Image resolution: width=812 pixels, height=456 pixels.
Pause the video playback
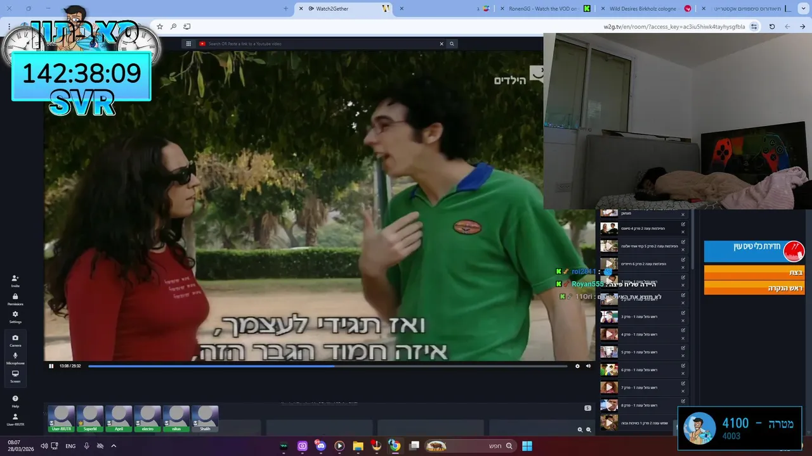51,366
